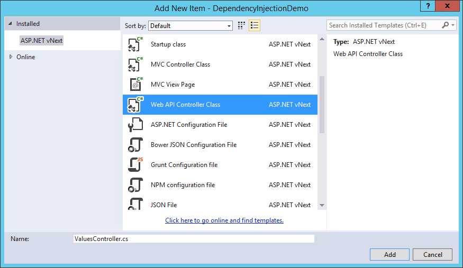Open the dialog Help question mark button
Viewport: 463px width, 268px height.
[428, 6]
